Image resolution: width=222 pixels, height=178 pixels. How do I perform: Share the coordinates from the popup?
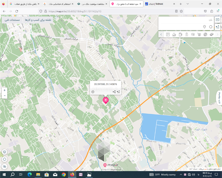[114, 92]
